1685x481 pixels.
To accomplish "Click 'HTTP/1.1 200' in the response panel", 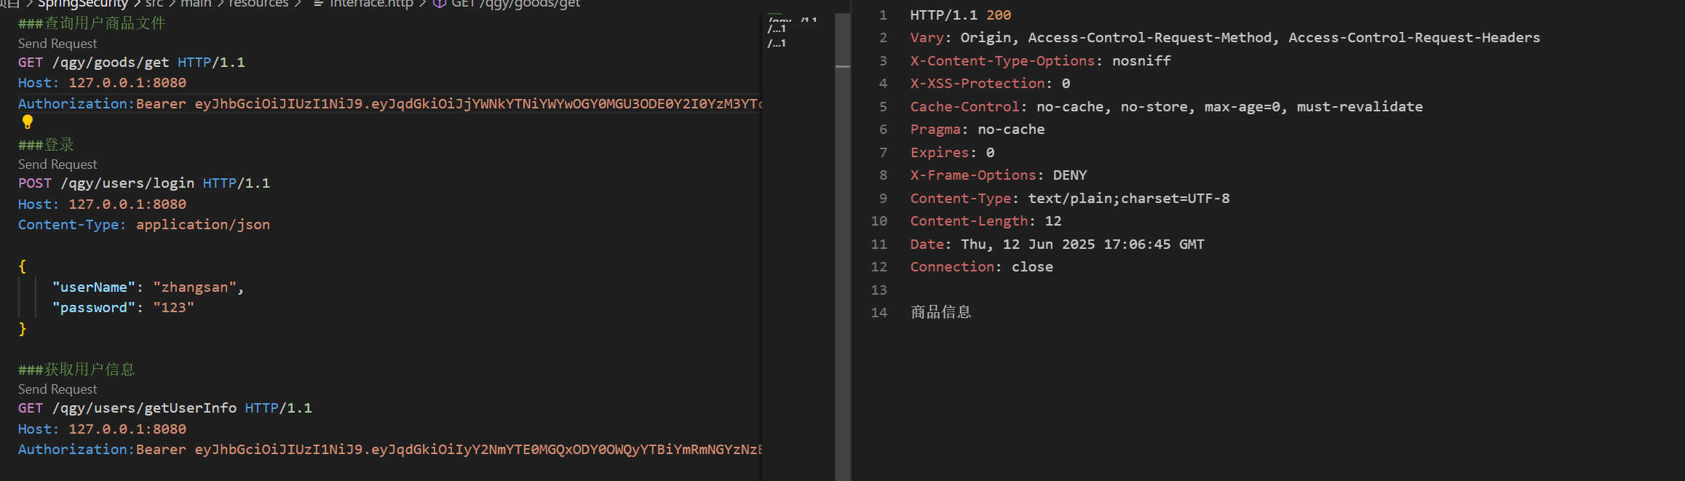I will pos(961,15).
